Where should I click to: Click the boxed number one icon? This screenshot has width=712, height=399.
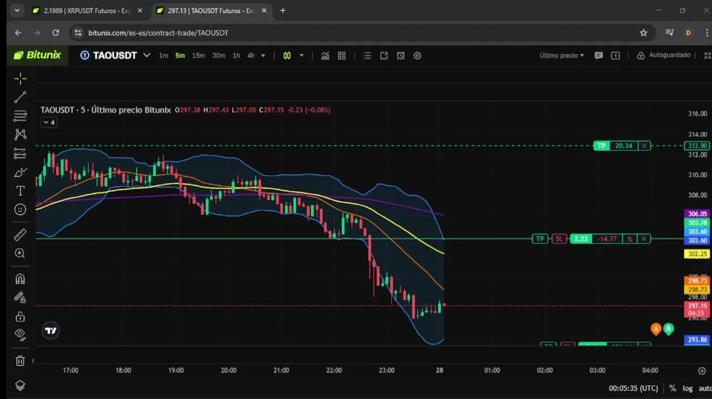point(615,55)
